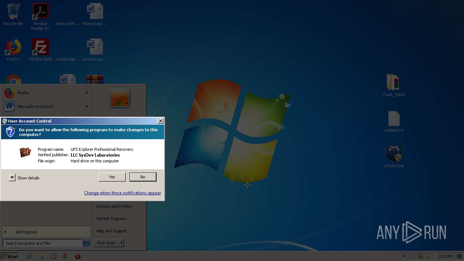Open Acrobat Reader DC desktop shortcut

[x=40, y=17]
